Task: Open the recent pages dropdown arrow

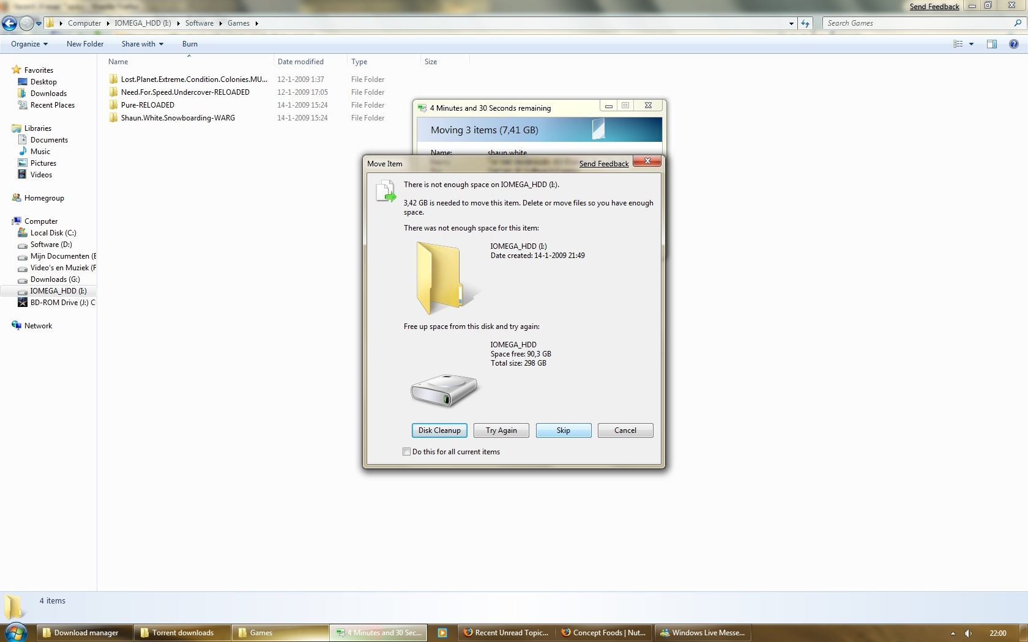Action: pyautogui.click(x=39, y=24)
